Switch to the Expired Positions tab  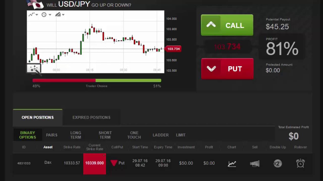tap(91, 117)
